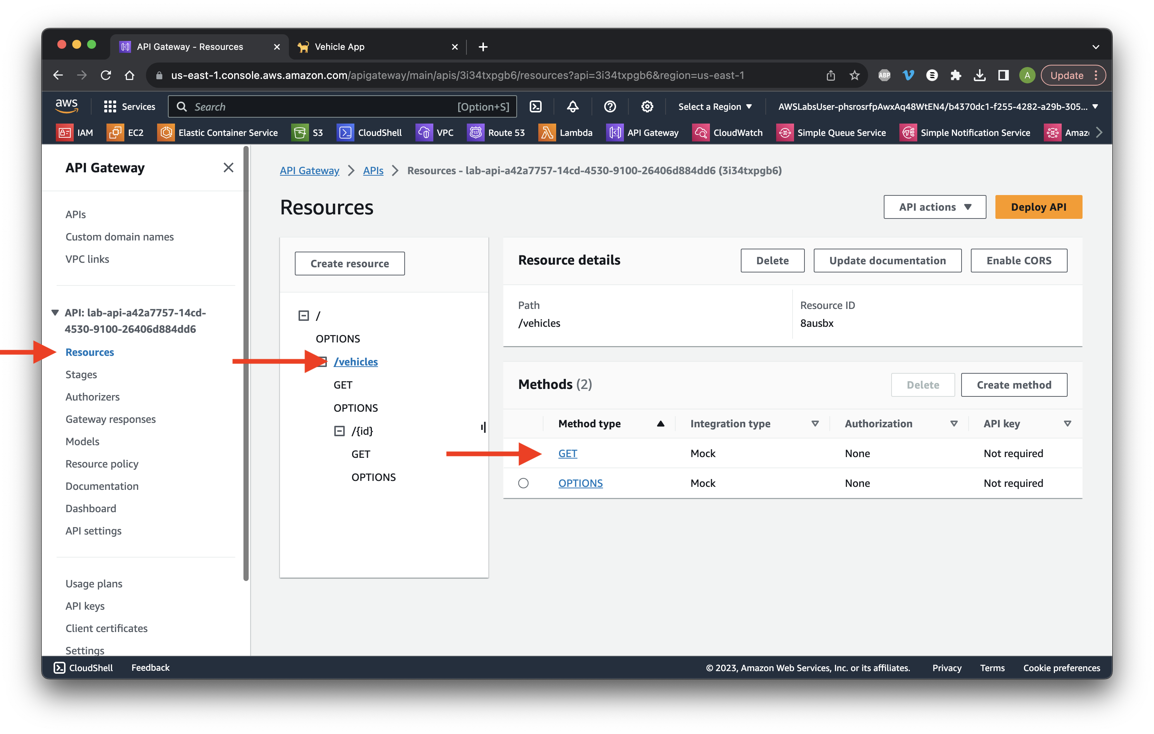Open Models in the sidebar
The height and width of the screenshot is (734, 1154).
(82, 441)
